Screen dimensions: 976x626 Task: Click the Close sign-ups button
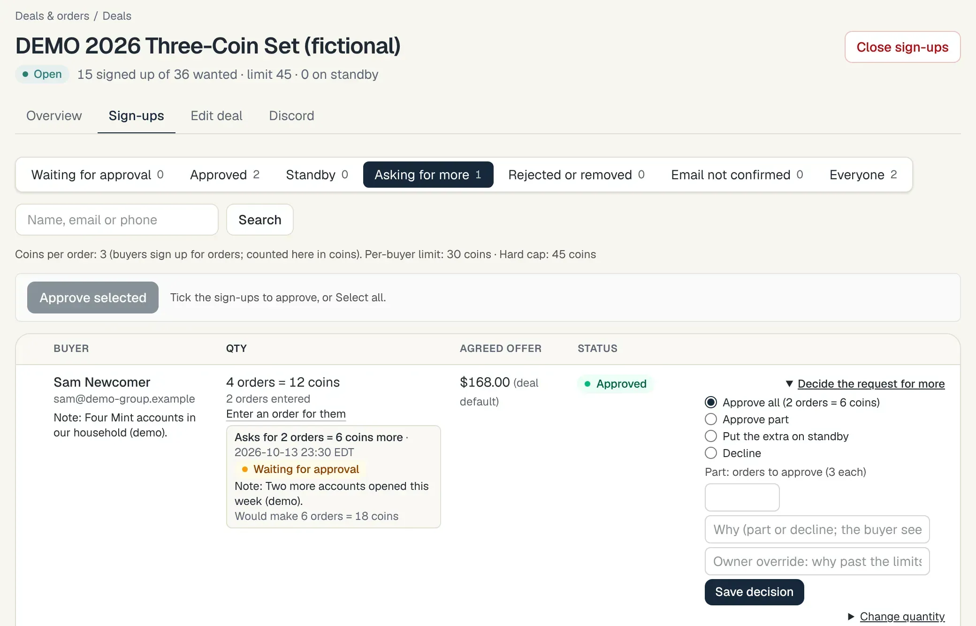click(x=902, y=47)
